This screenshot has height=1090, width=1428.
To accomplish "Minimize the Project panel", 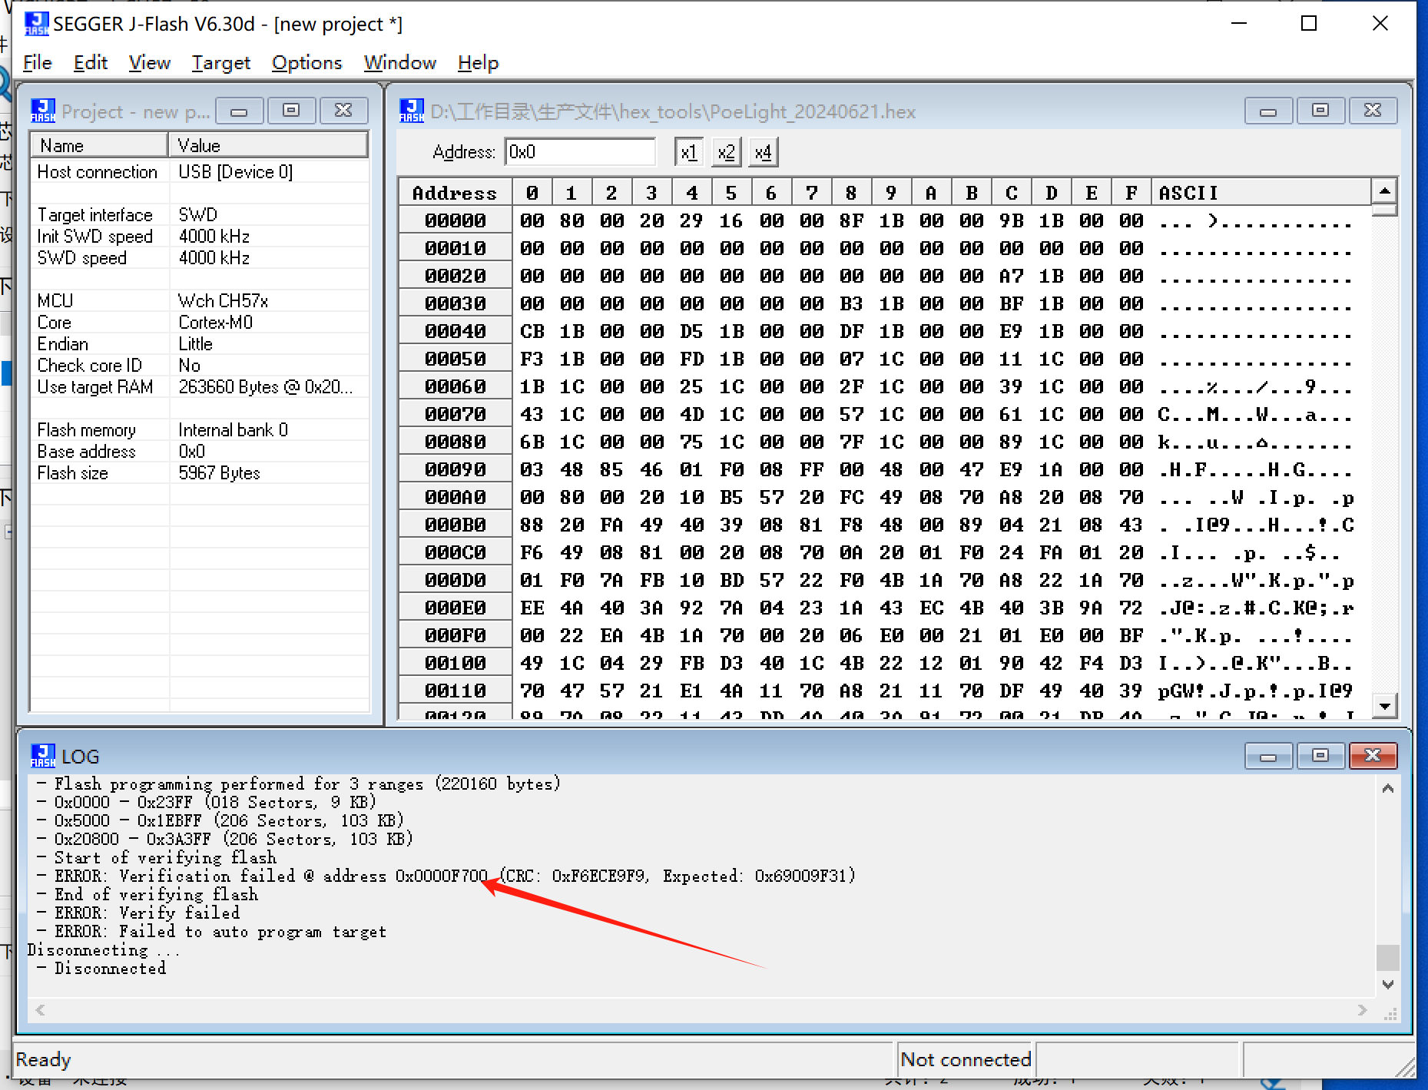I will click(239, 111).
